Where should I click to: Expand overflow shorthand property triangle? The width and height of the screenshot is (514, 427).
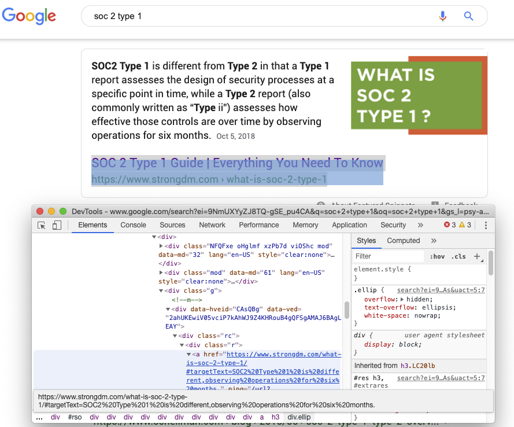402,299
